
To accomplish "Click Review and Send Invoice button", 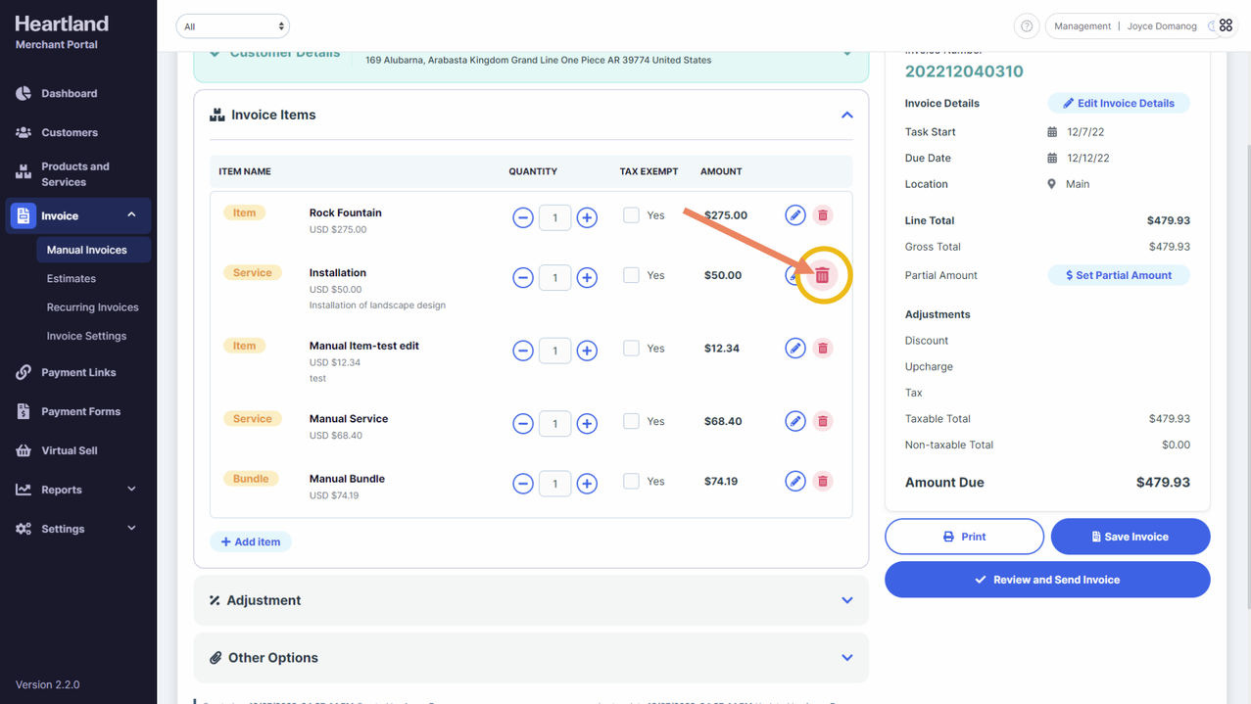I will tap(1046, 580).
